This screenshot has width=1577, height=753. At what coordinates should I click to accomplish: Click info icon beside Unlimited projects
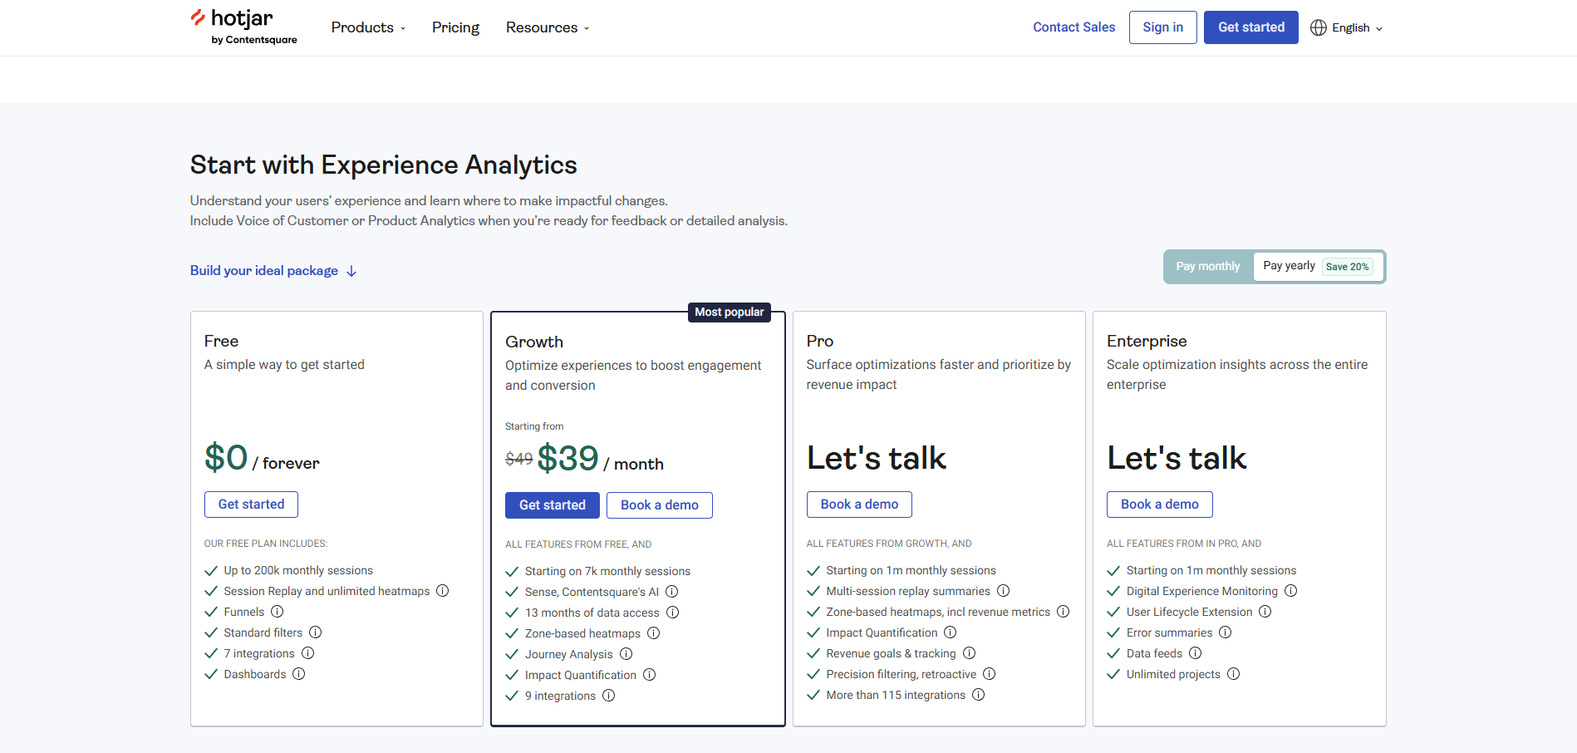tap(1234, 674)
